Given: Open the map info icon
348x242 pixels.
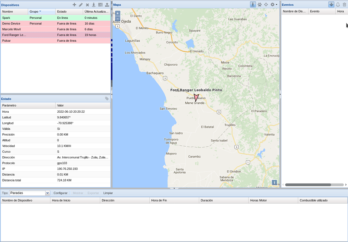Looking at the screenshot, I should [x=274, y=182].
